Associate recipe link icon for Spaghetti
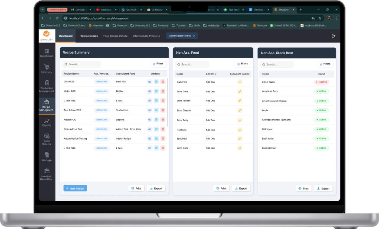 pyautogui.click(x=240, y=138)
